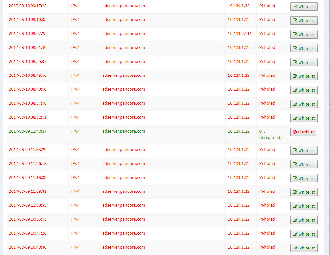Click the Whitelist edit icon for the 09:10:05 query
This screenshot has width=331, height=255.
click(x=295, y=20)
